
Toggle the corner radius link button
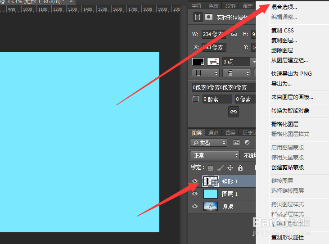coord(234,112)
